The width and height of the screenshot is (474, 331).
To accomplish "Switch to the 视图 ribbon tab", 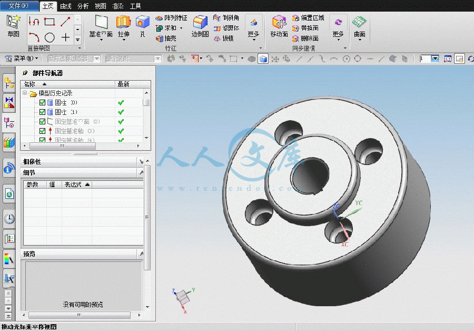I will point(101,6).
